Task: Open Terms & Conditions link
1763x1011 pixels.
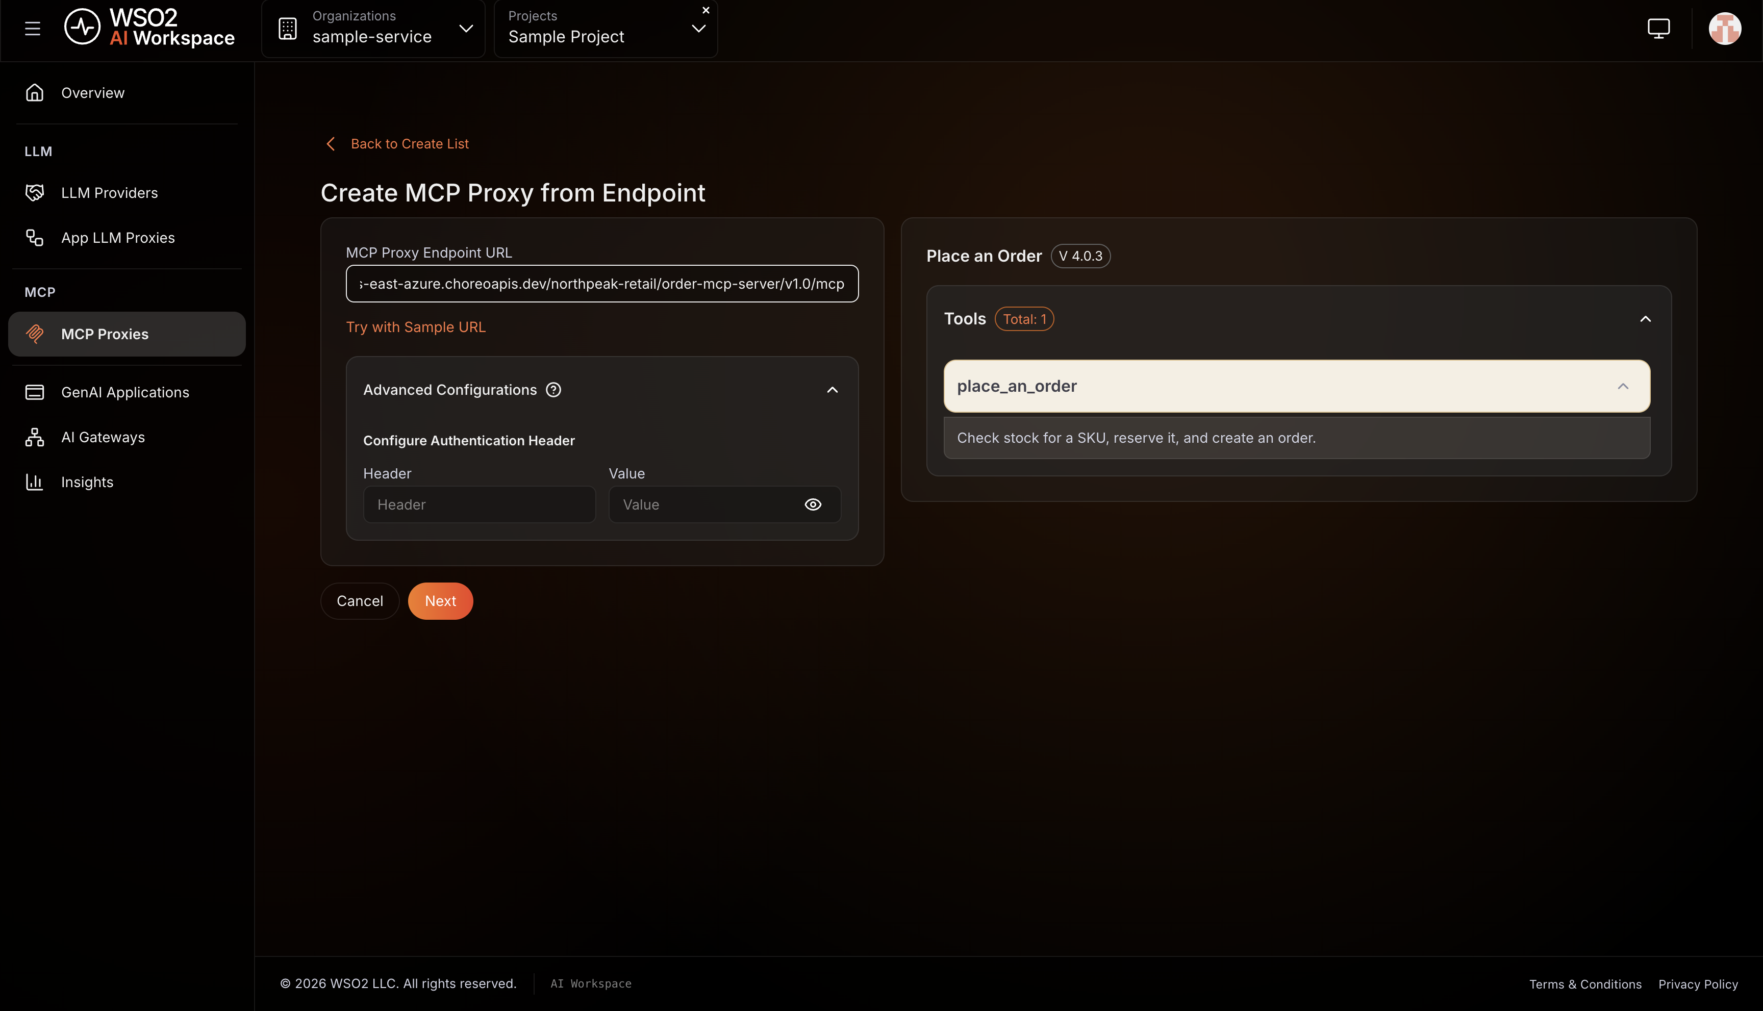Action: [x=1585, y=984]
